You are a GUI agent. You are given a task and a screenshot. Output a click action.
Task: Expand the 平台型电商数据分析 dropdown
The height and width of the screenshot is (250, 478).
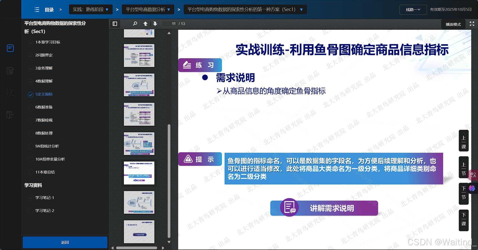point(148,9)
